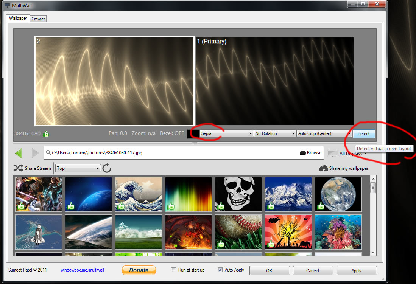Select the Wallpaper tab
The image size is (416, 284).
[x=18, y=18]
